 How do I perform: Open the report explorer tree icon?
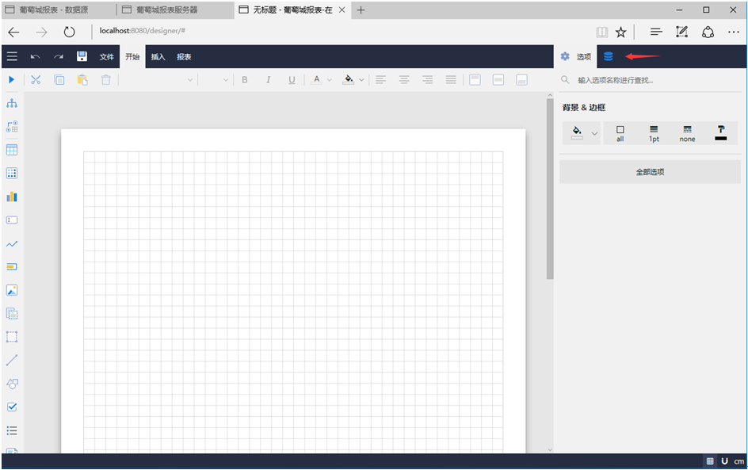[12, 103]
